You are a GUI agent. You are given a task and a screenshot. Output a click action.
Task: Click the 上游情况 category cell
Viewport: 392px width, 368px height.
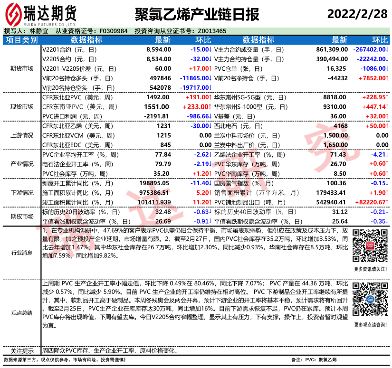(21, 135)
